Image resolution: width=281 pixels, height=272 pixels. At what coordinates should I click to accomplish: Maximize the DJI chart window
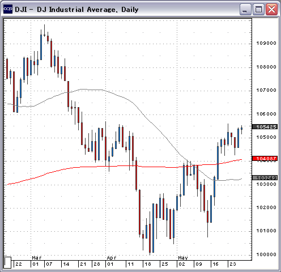(x=258, y=9)
